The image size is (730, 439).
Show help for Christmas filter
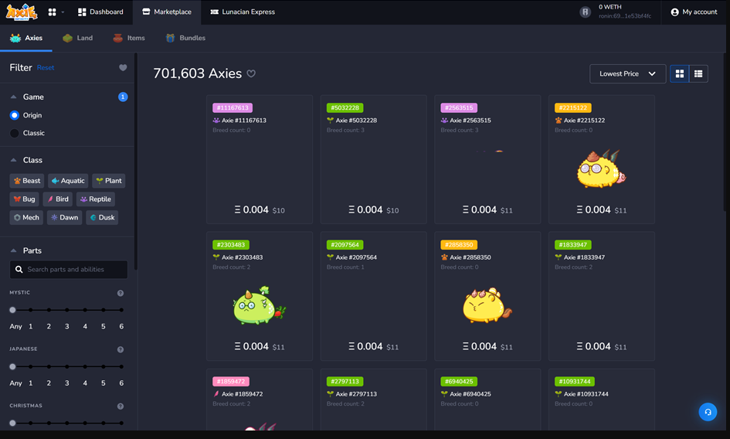click(121, 407)
